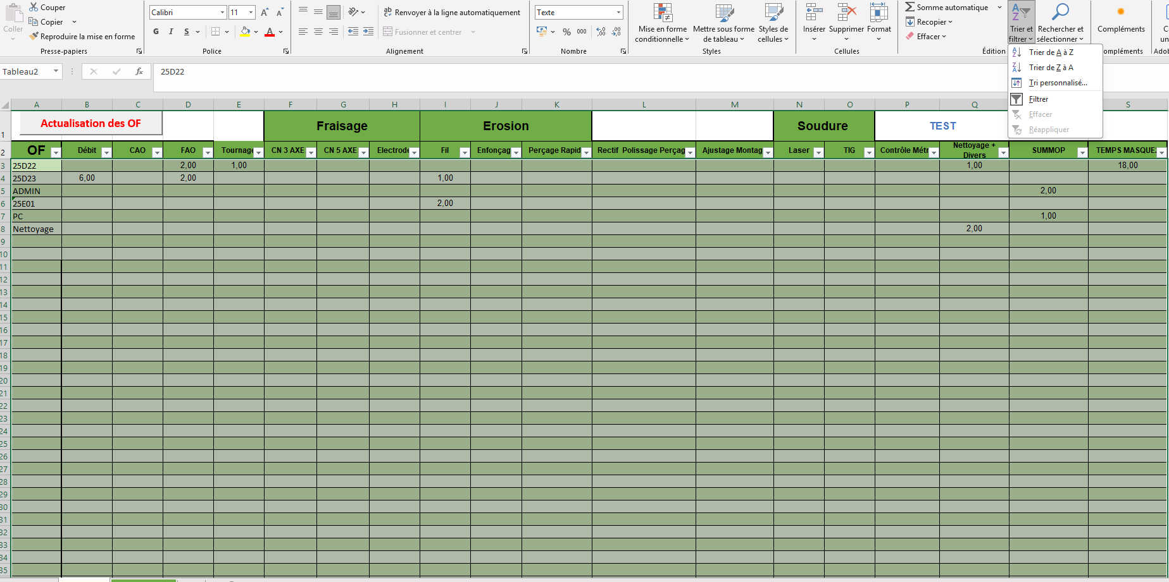Select Tri personnalisé… from the menu
This screenshot has width=1169, height=582.
(x=1058, y=83)
